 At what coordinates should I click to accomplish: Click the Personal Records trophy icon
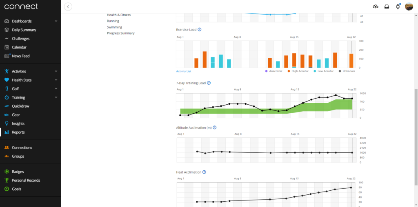click(7, 181)
